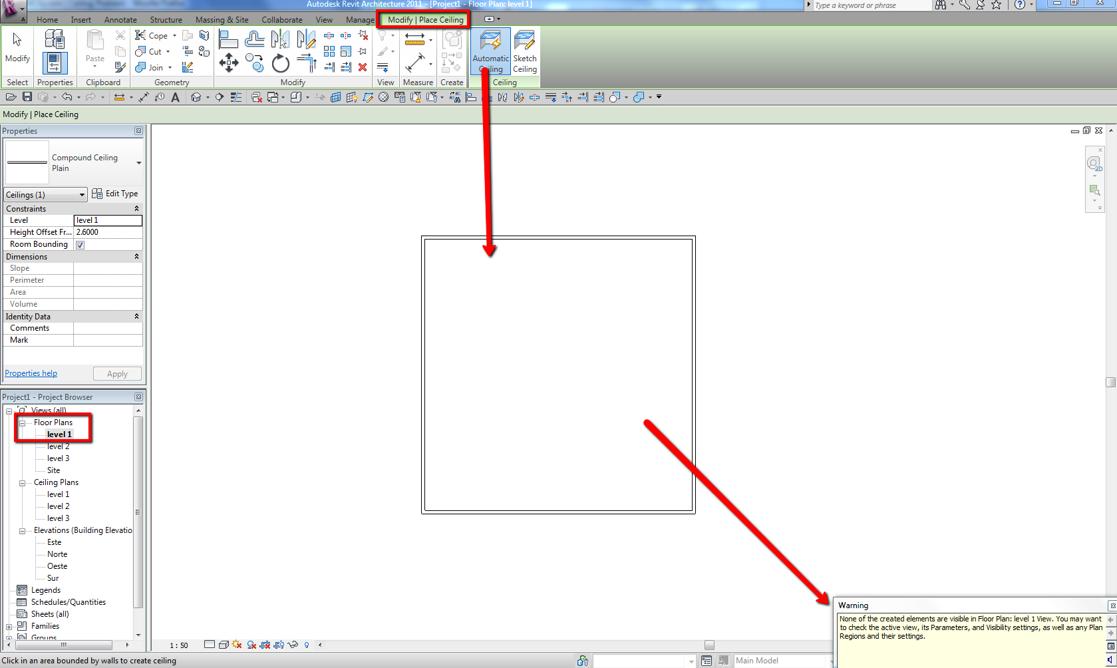The image size is (1117, 668).
Task: Open the Norte elevation view
Action: (57, 554)
